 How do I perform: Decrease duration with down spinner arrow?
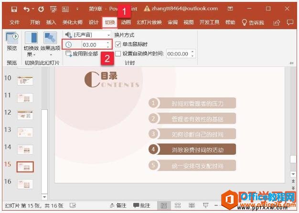(108, 47)
